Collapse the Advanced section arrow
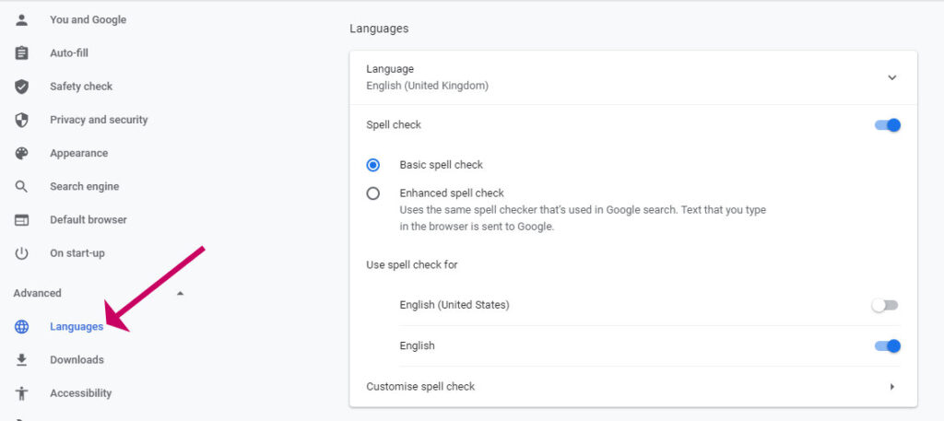 pyautogui.click(x=180, y=294)
